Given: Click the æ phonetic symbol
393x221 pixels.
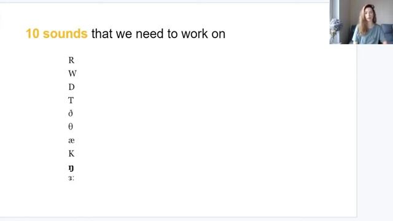Looking at the screenshot, I should click(71, 141).
